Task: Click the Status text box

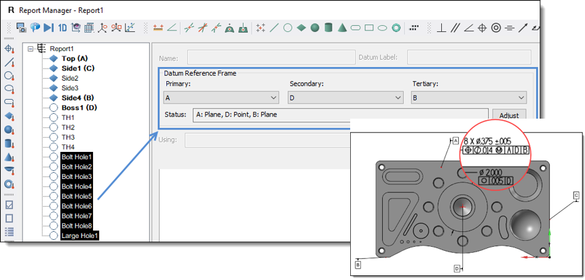Action: click(x=340, y=115)
